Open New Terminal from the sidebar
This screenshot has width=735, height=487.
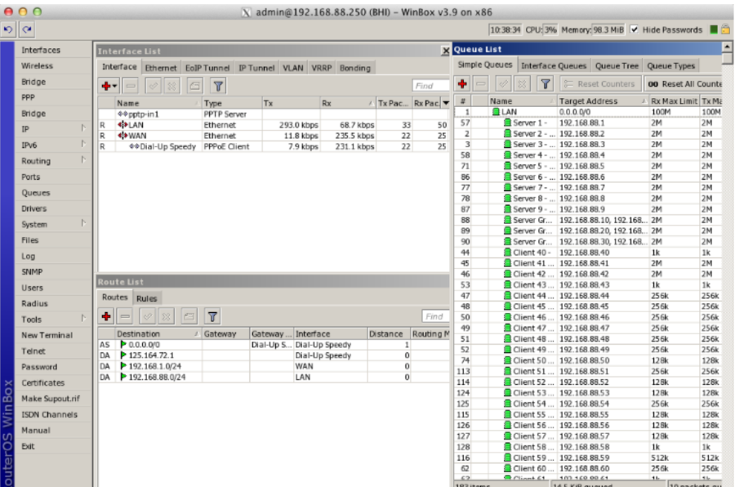pos(47,336)
